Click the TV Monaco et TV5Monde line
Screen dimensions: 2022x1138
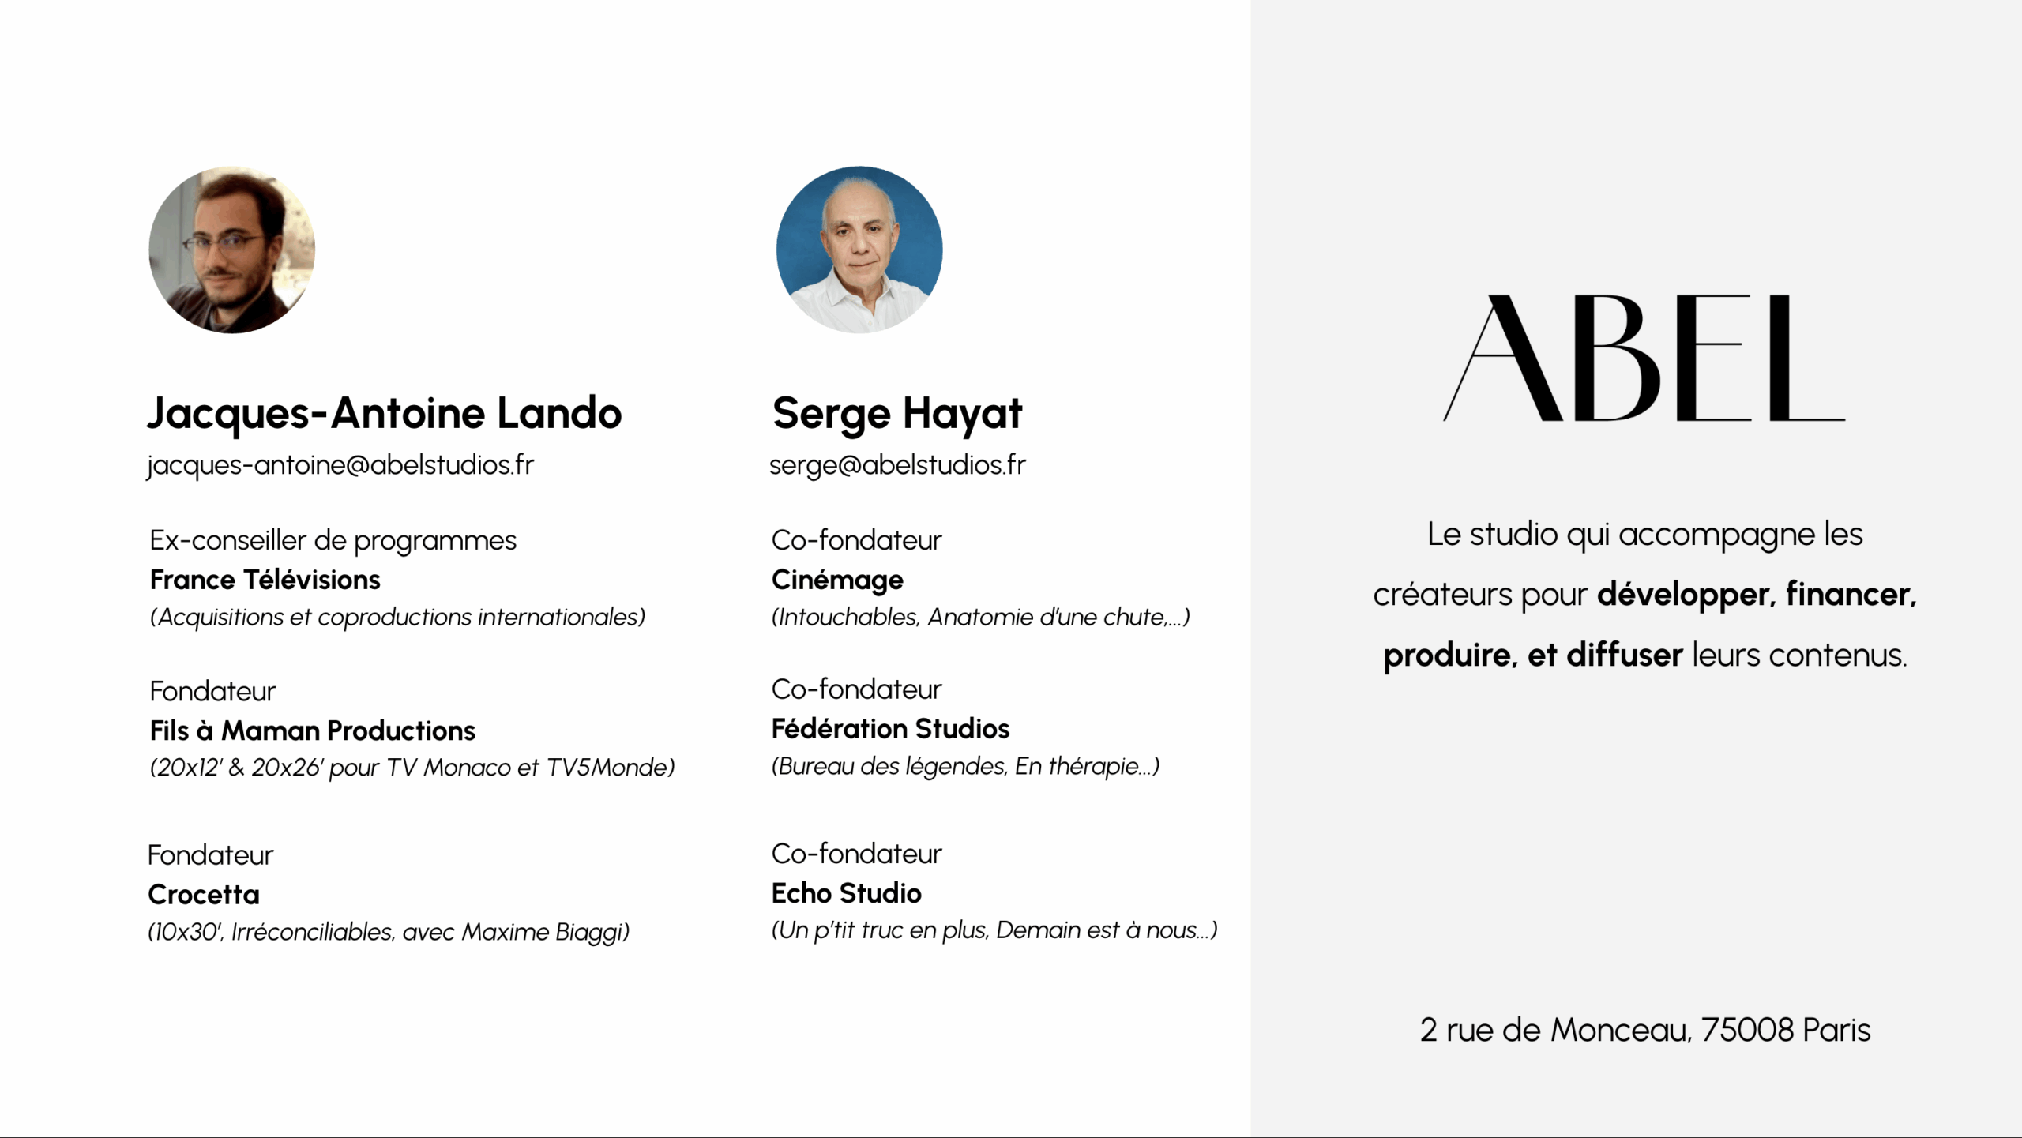tap(412, 768)
